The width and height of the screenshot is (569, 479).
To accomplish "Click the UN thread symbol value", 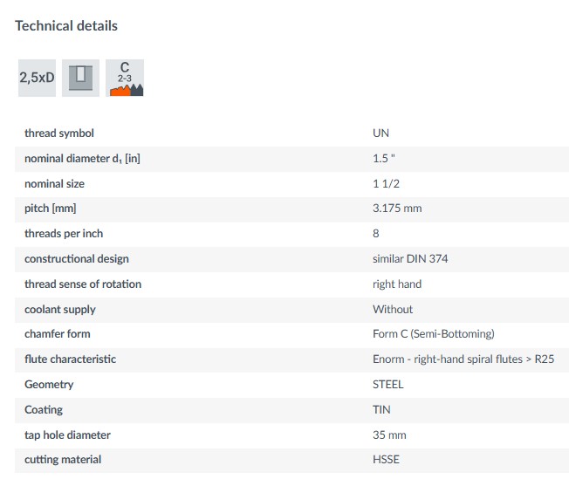I will pyautogui.click(x=380, y=133).
